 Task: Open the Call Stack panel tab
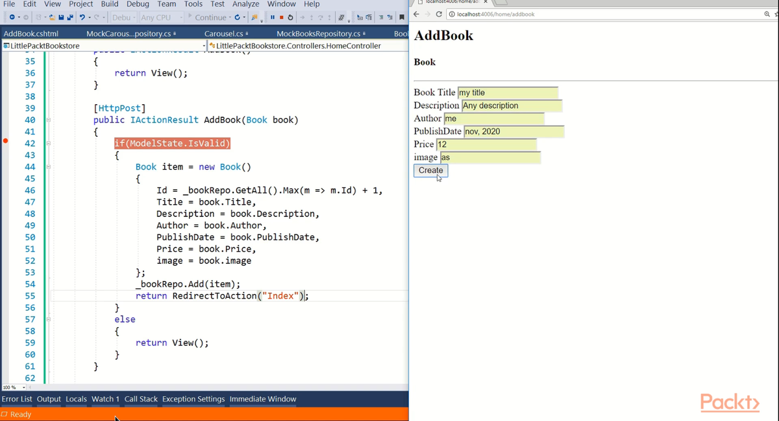pyautogui.click(x=141, y=399)
